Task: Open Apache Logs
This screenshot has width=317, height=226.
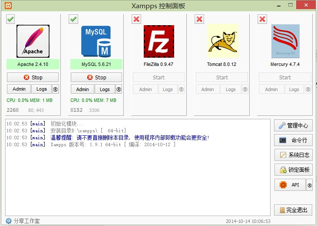Action: [41, 89]
